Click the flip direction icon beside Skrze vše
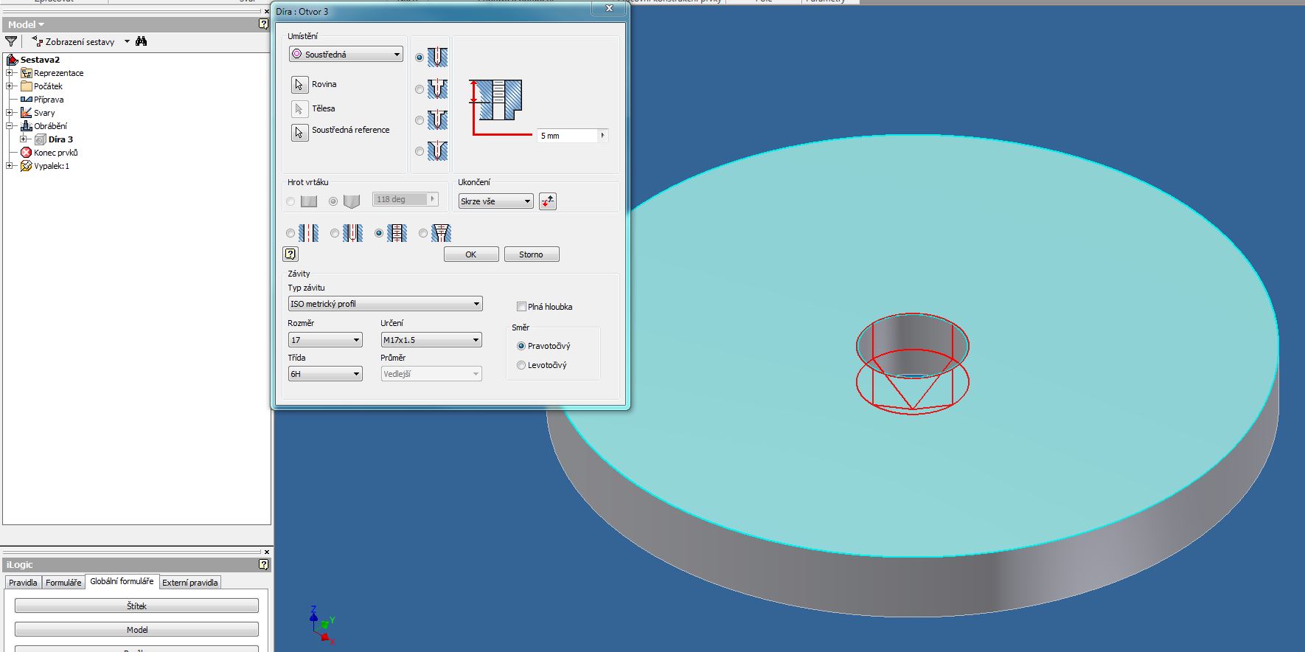The height and width of the screenshot is (652, 1305). coord(547,201)
